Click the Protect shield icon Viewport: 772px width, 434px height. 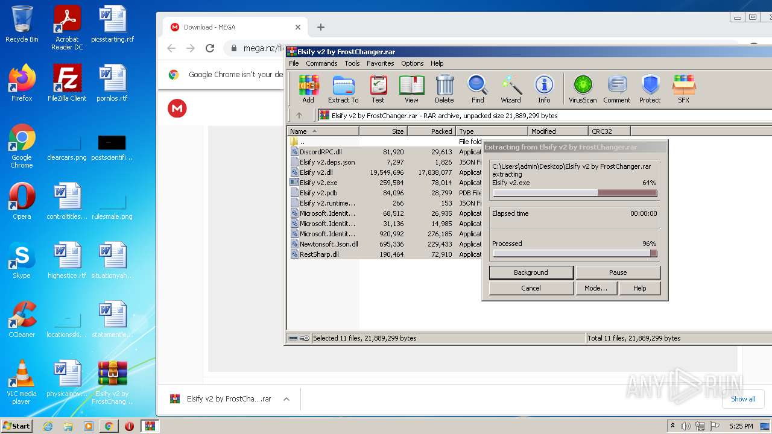pos(650,89)
